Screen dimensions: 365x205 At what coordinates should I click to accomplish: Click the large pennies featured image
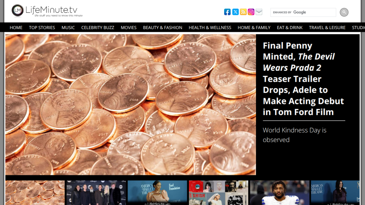[x=131, y=105]
